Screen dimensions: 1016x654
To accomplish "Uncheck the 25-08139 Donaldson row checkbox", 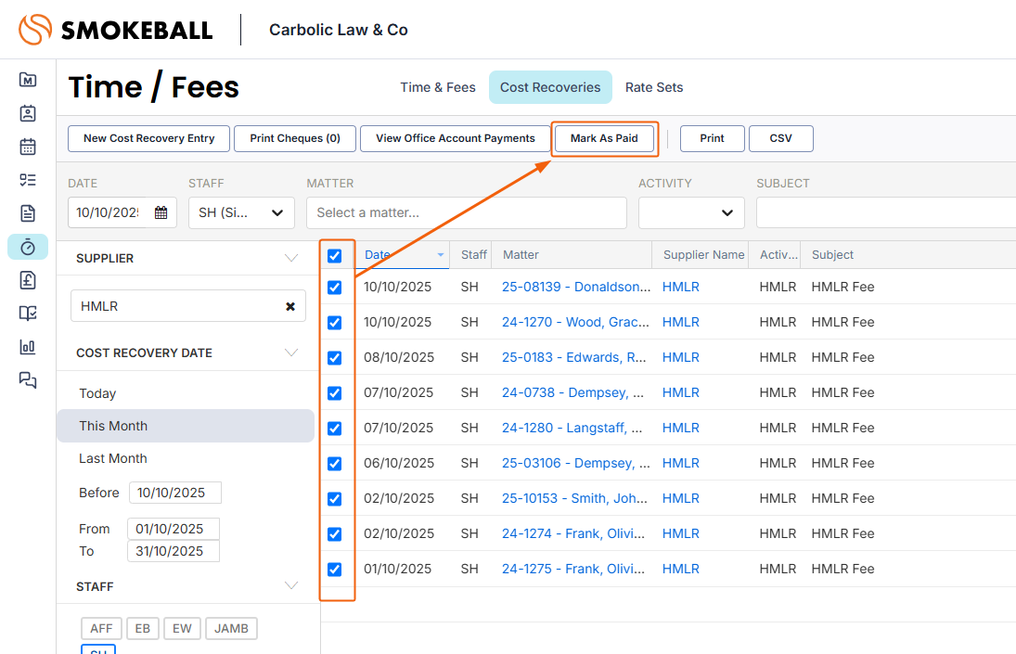I will [x=335, y=288].
